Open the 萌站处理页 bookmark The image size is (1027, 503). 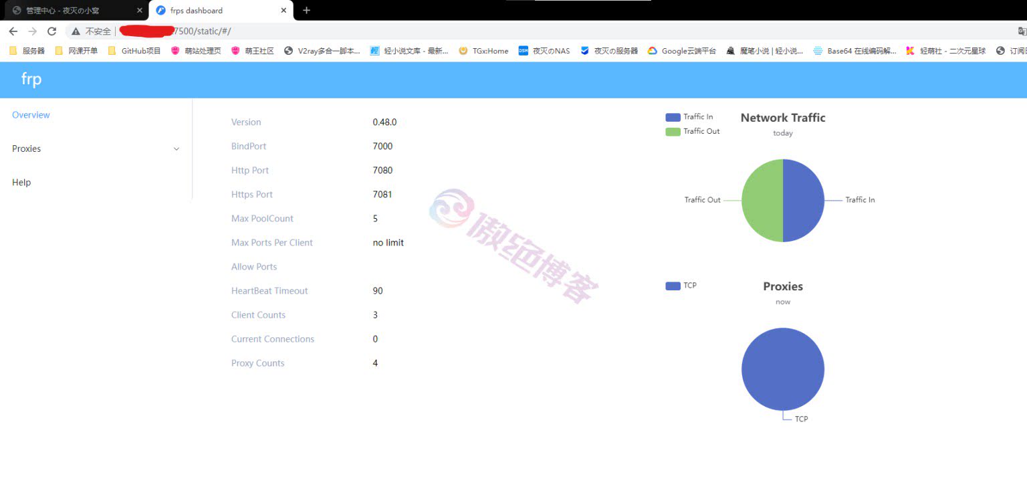(x=196, y=51)
